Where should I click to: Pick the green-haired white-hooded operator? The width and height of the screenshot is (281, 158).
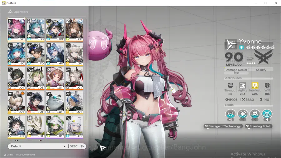[x=55, y=127]
